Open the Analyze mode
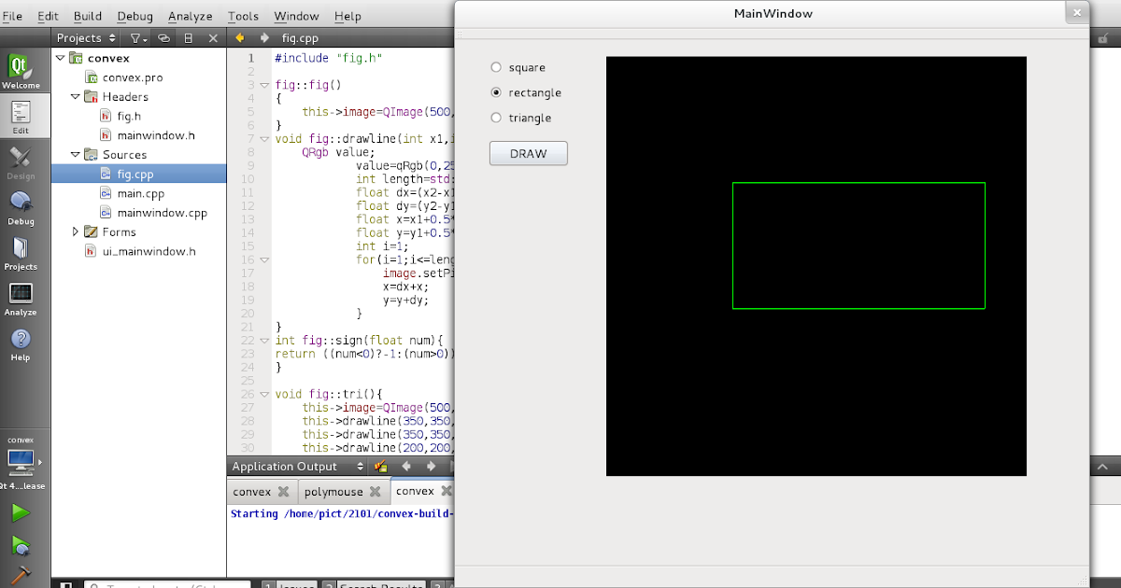 21,299
